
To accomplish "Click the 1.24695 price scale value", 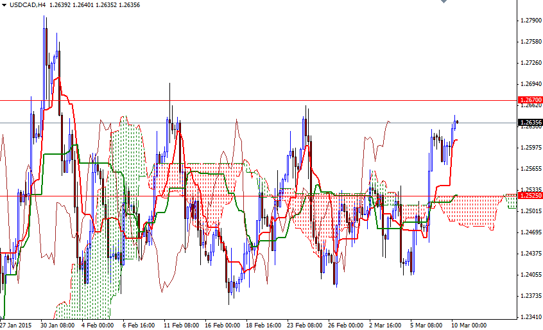I will click(x=531, y=232).
